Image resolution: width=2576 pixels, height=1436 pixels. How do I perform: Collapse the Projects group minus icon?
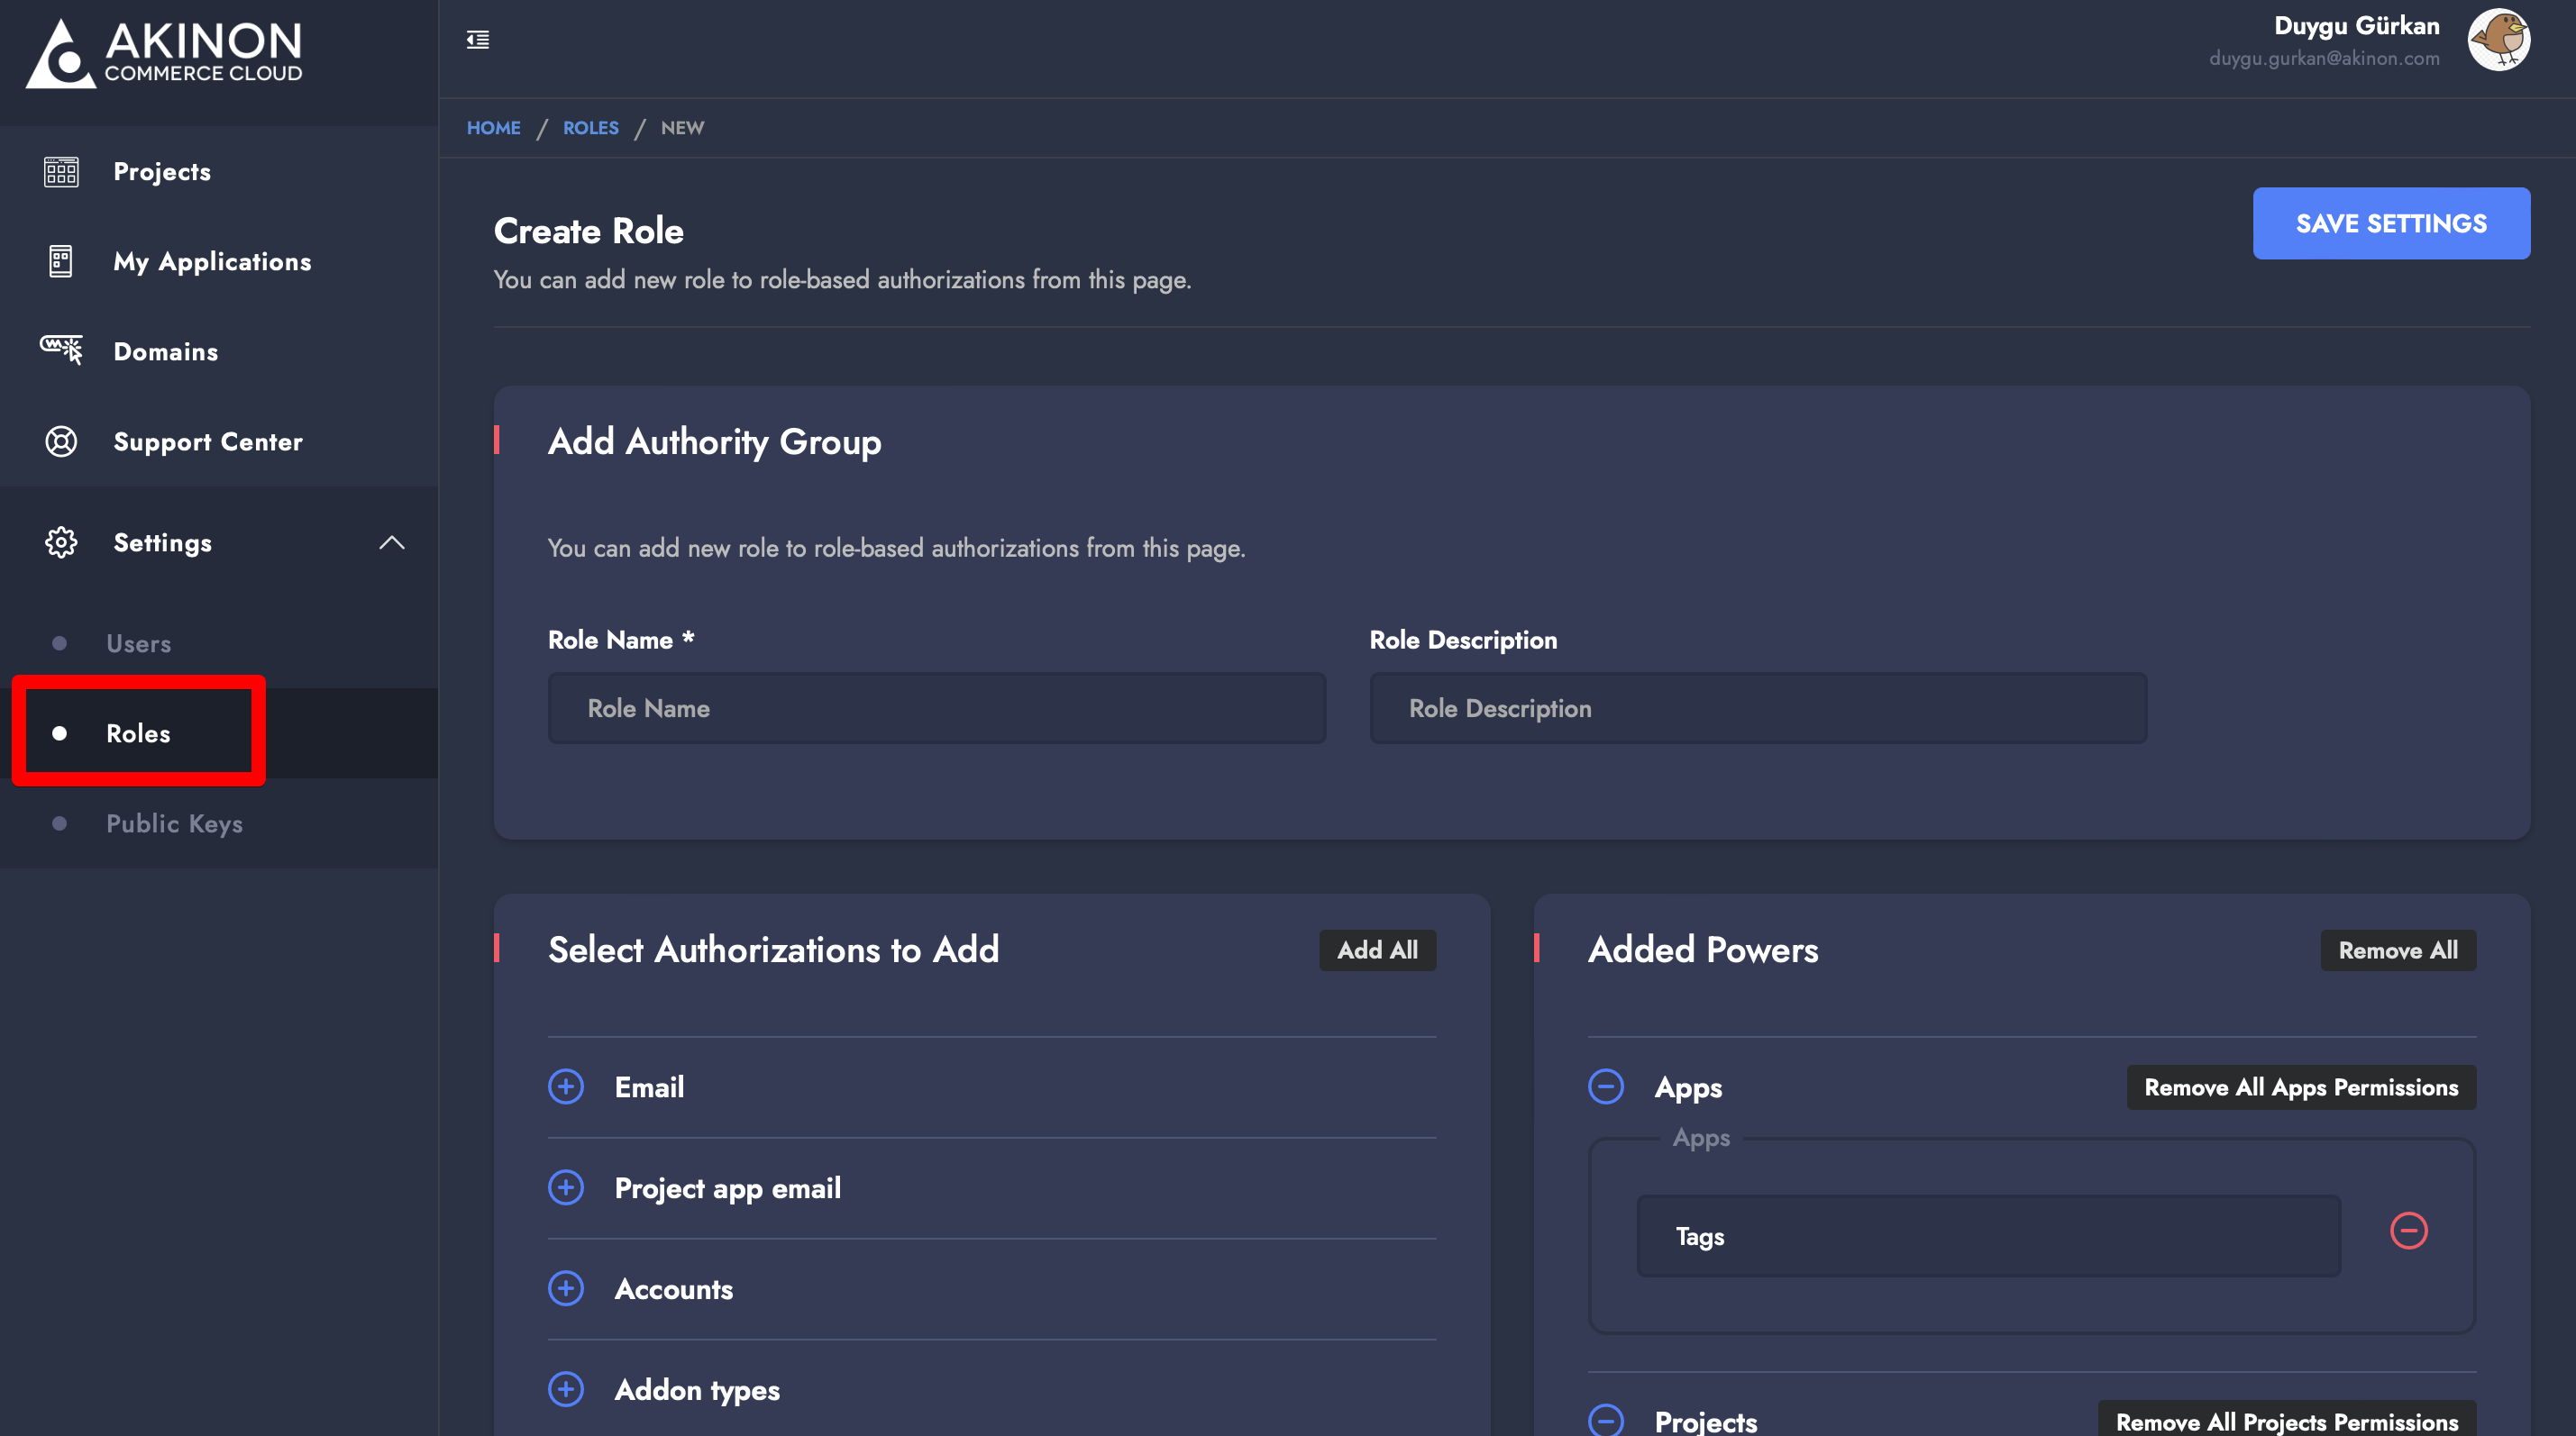point(1606,1421)
